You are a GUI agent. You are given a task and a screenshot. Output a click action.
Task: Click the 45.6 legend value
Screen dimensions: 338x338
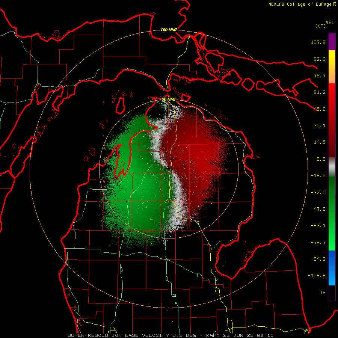[320, 109]
